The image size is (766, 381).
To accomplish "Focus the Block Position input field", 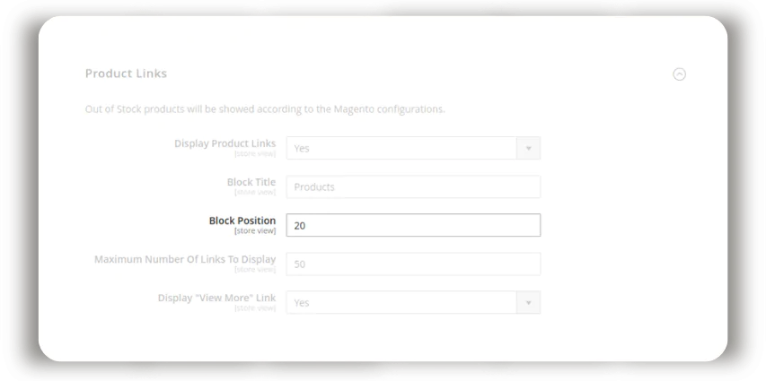I will (x=413, y=225).
